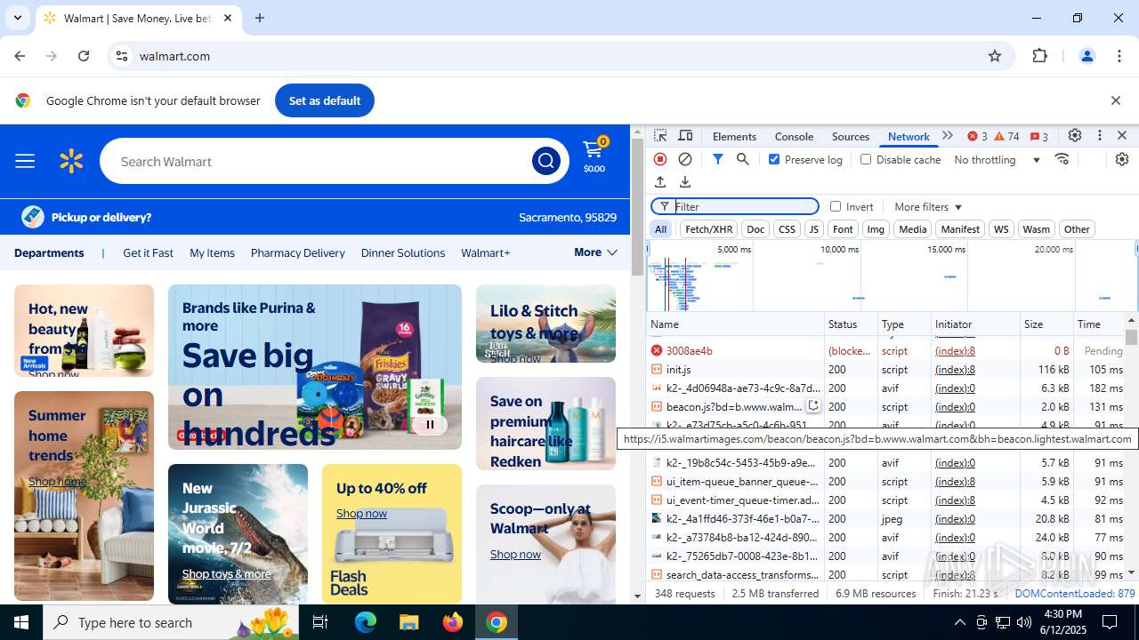This screenshot has width=1139, height=640.
Task: Open Network panel settings gear
Action: [x=1122, y=159]
